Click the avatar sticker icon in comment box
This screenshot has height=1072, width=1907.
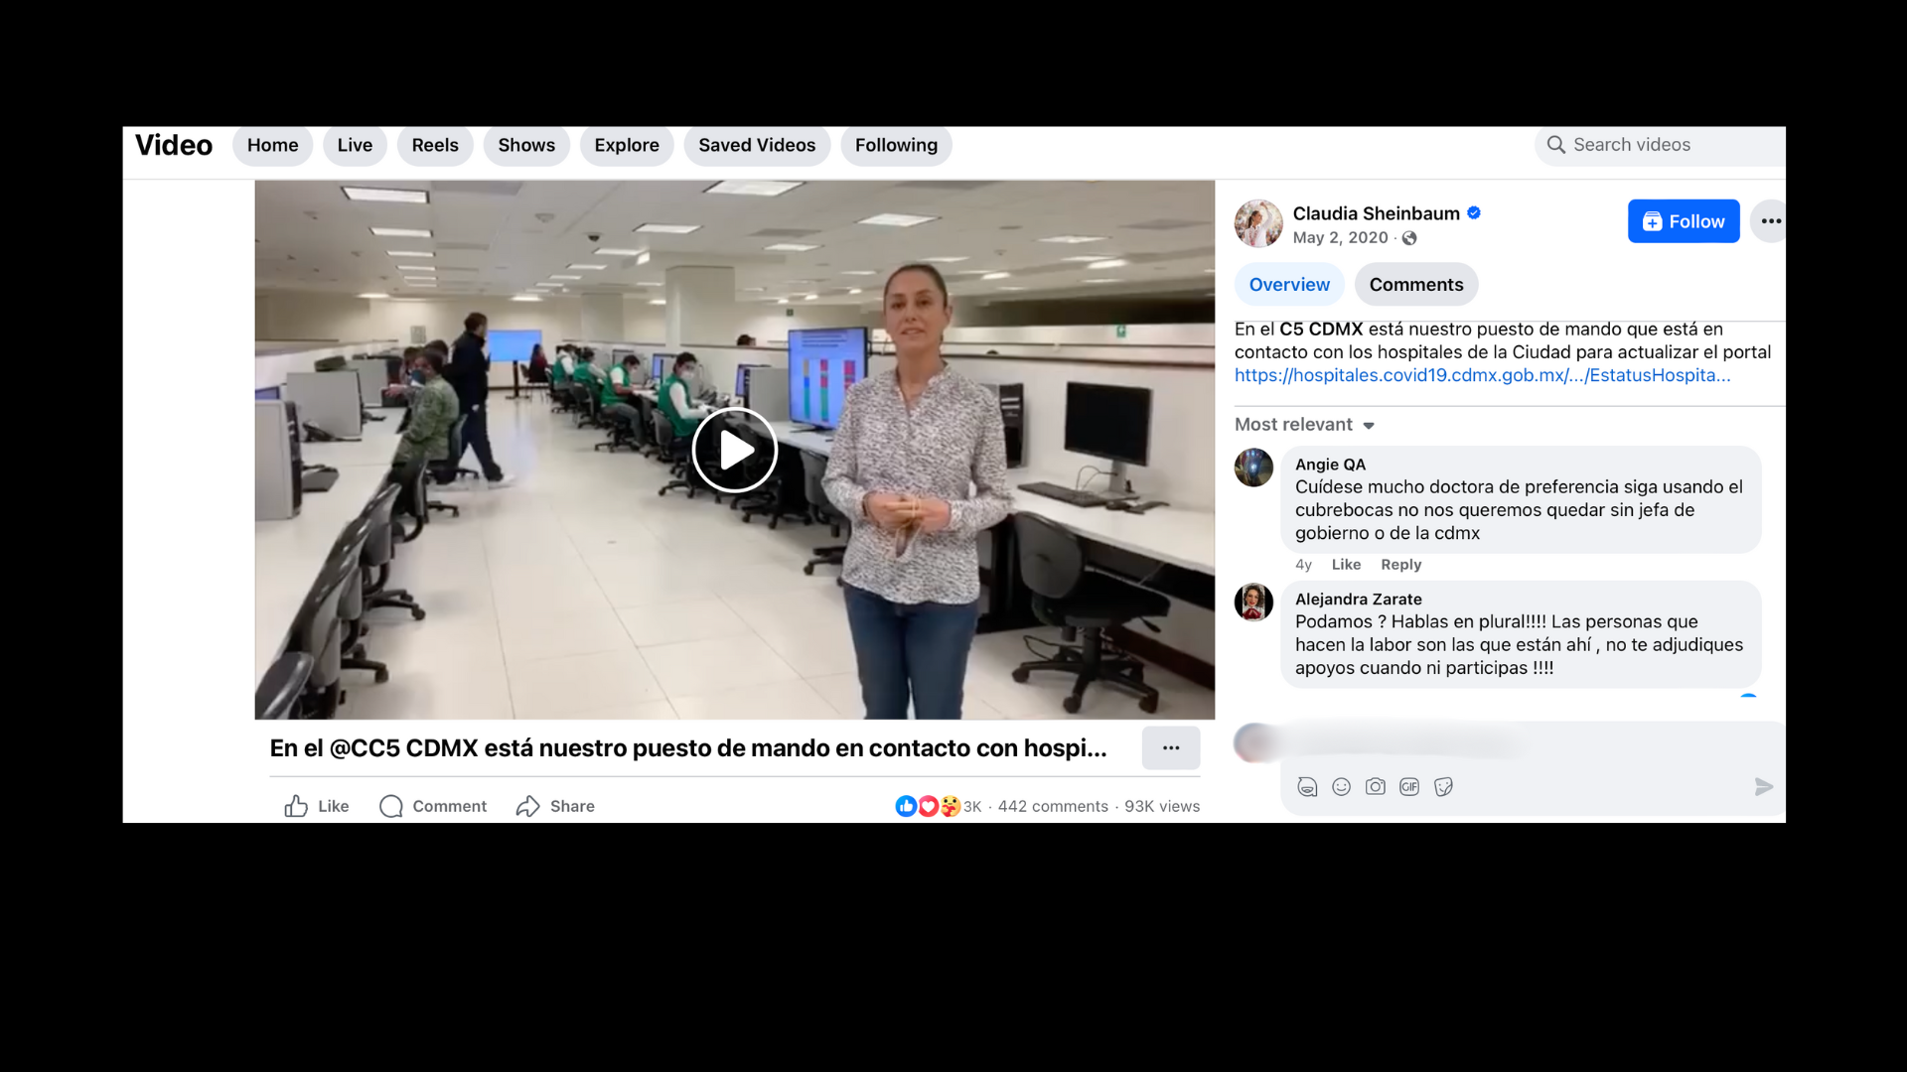pyautogui.click(x=1307, y=787)
